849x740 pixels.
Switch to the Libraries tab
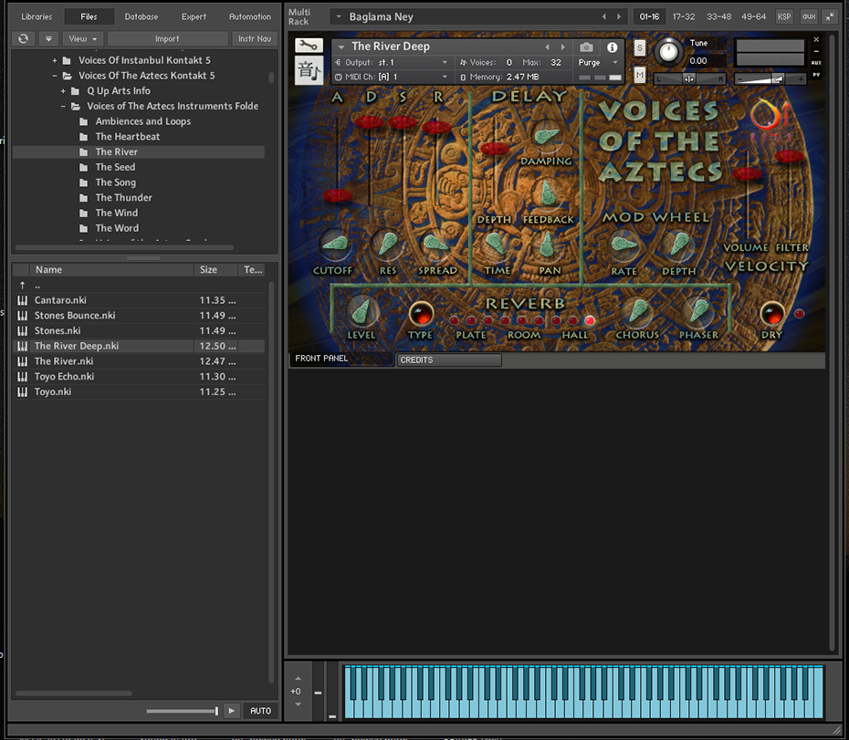[37, 16]
